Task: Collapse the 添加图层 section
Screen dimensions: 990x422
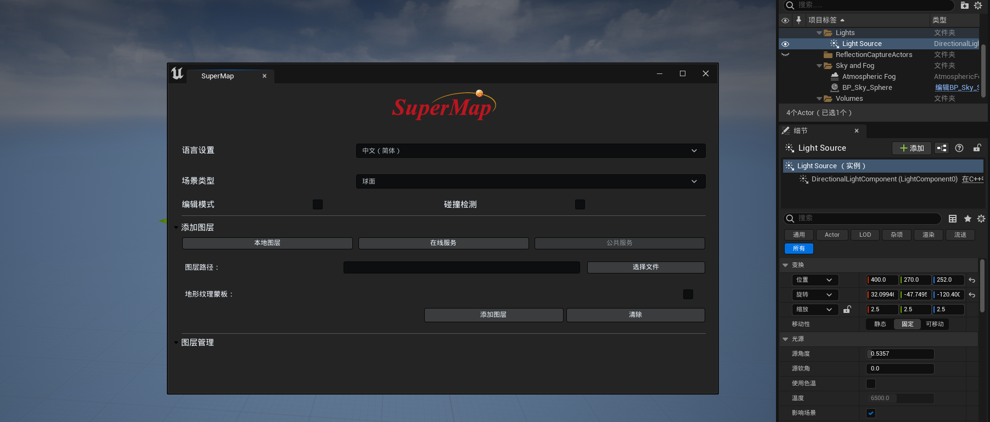Action: (176, 227)
